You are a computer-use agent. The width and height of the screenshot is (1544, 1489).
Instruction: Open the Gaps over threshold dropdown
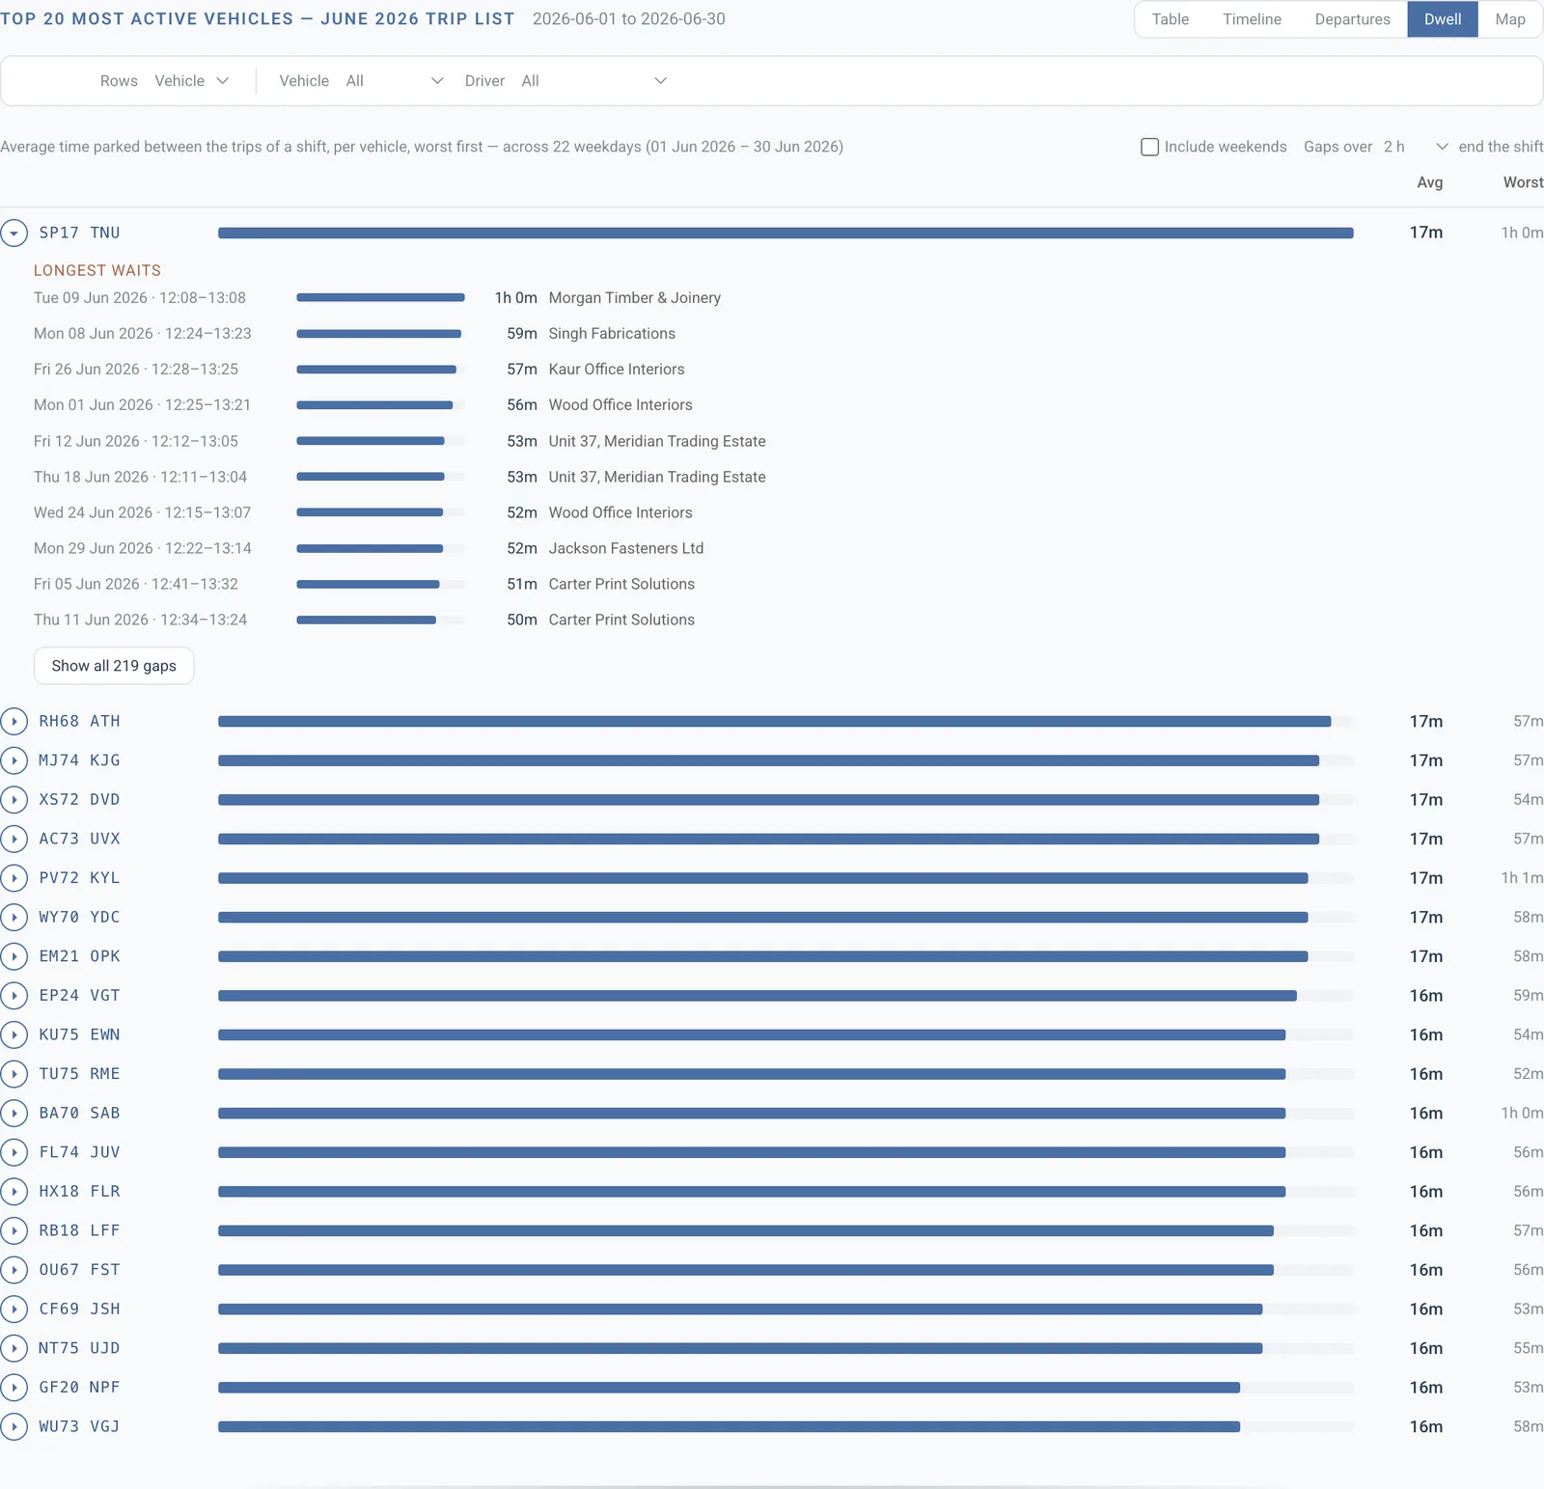pyautogui.click(x=1415, y=147)
